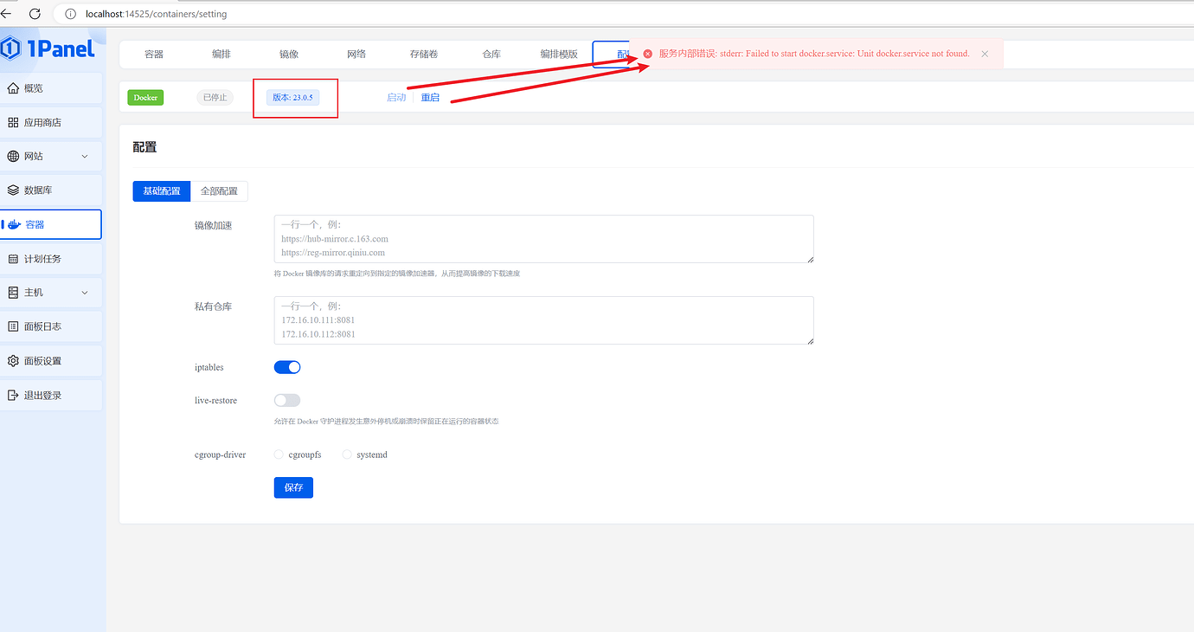The width and height of the screenshot is (1194, 632).
Task: Select the cgroupfs radio button
Action: 279,454
